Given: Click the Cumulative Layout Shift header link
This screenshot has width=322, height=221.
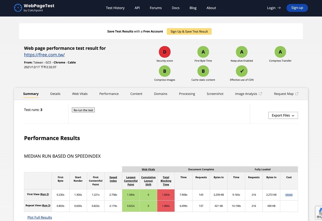Looking at the screenshot, I should pyautogui.click(x=148, y=181).
